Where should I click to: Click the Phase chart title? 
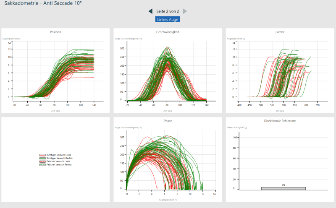click(168, 121)
